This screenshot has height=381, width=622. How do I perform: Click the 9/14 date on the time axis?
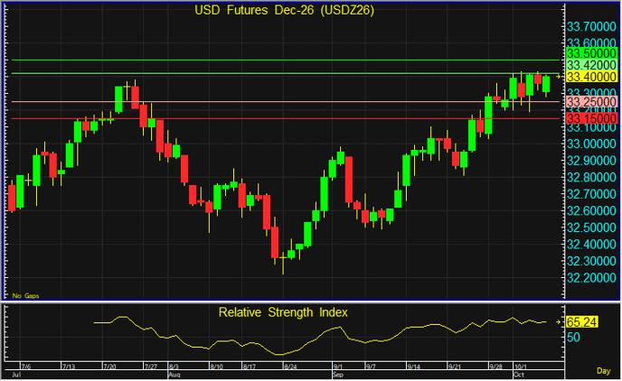coord(414,367)
